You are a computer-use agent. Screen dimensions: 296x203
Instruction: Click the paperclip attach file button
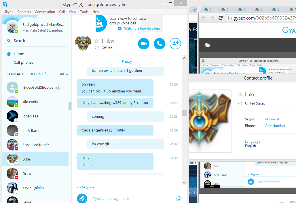click(x=82, y=198)
